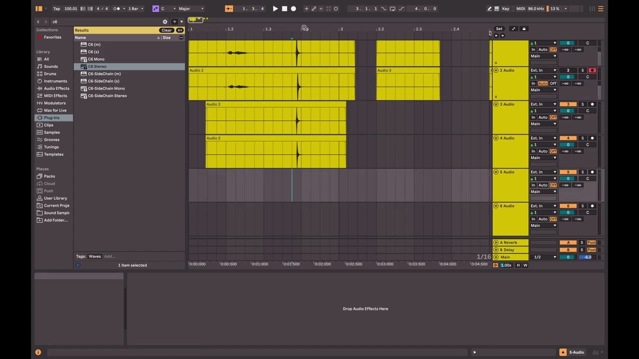Click the blue volume field on track 6 Audio

568,212
